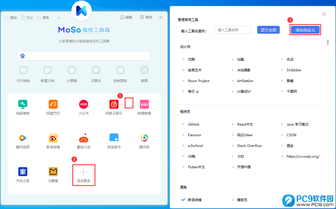Open the 番茄小说 shortcut
Screen dimensions: 336x209
point(84,138)
